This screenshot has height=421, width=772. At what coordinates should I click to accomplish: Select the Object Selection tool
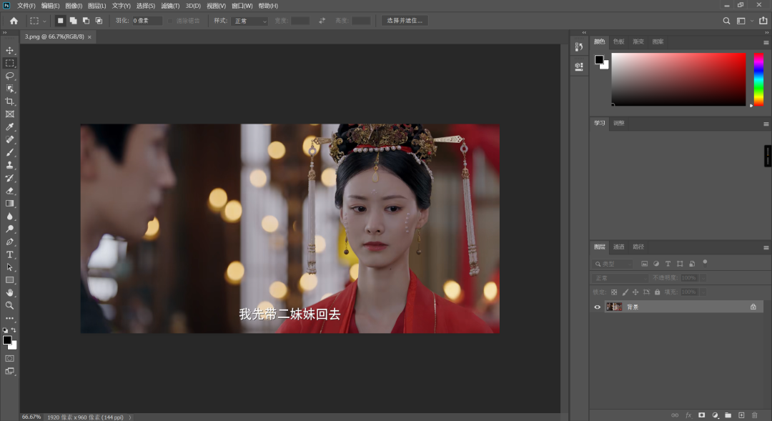click(9, 89)
